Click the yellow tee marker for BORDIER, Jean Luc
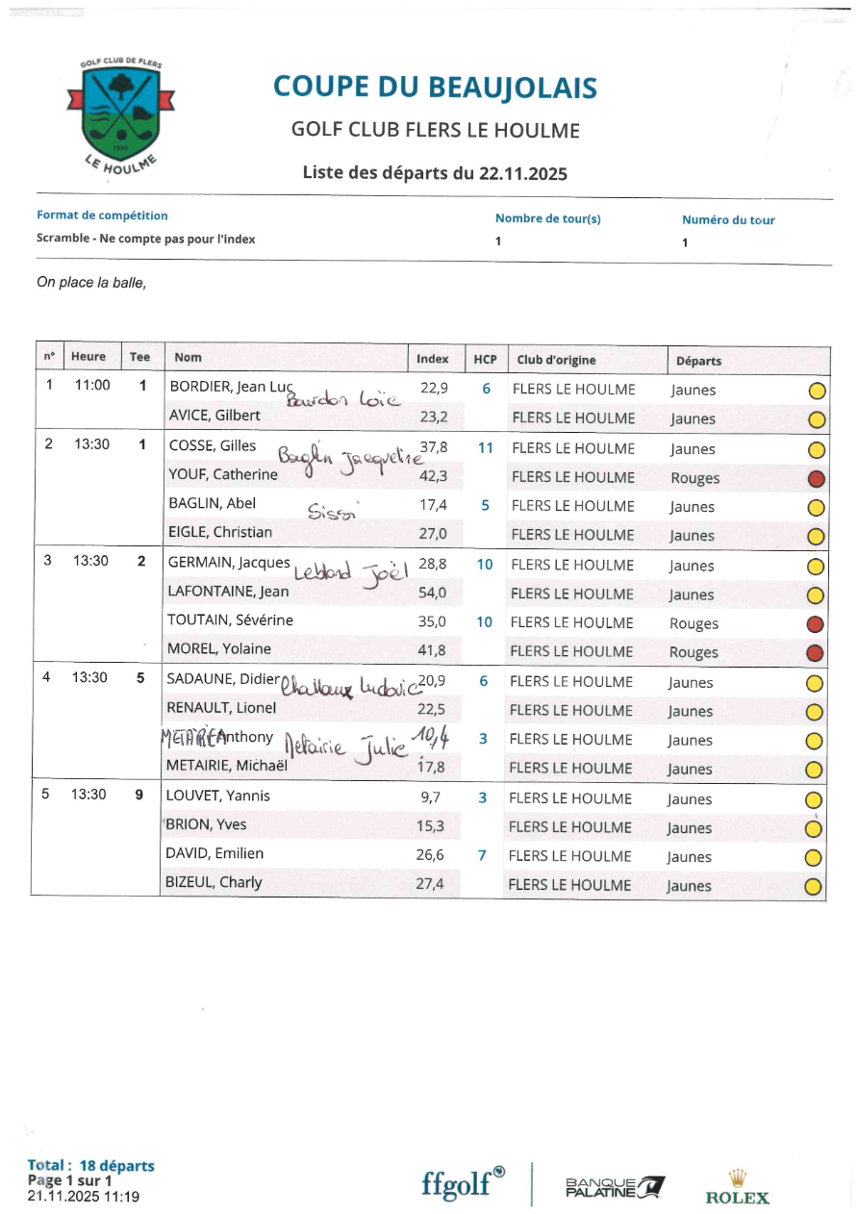Image resolution: width=858 pixels, height=1214 pixels. [x=816, y=391]
